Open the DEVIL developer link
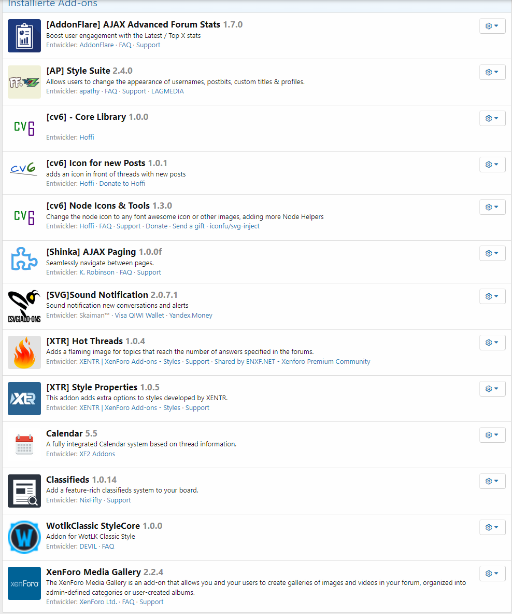This screenshot has width=512, height=614. click(88, 547)
